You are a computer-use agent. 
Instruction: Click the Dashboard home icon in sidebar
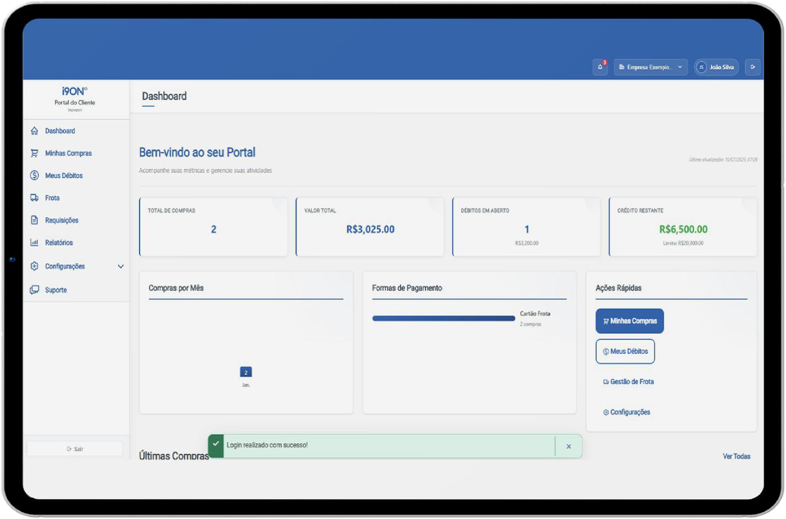click(x=34, y=131)
